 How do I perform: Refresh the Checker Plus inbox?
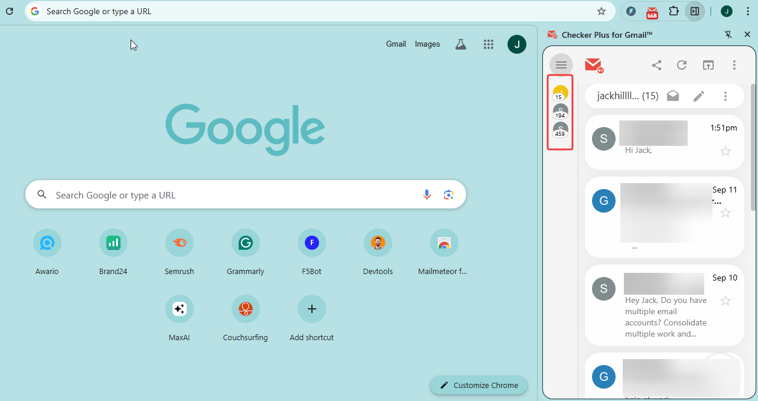682,65
